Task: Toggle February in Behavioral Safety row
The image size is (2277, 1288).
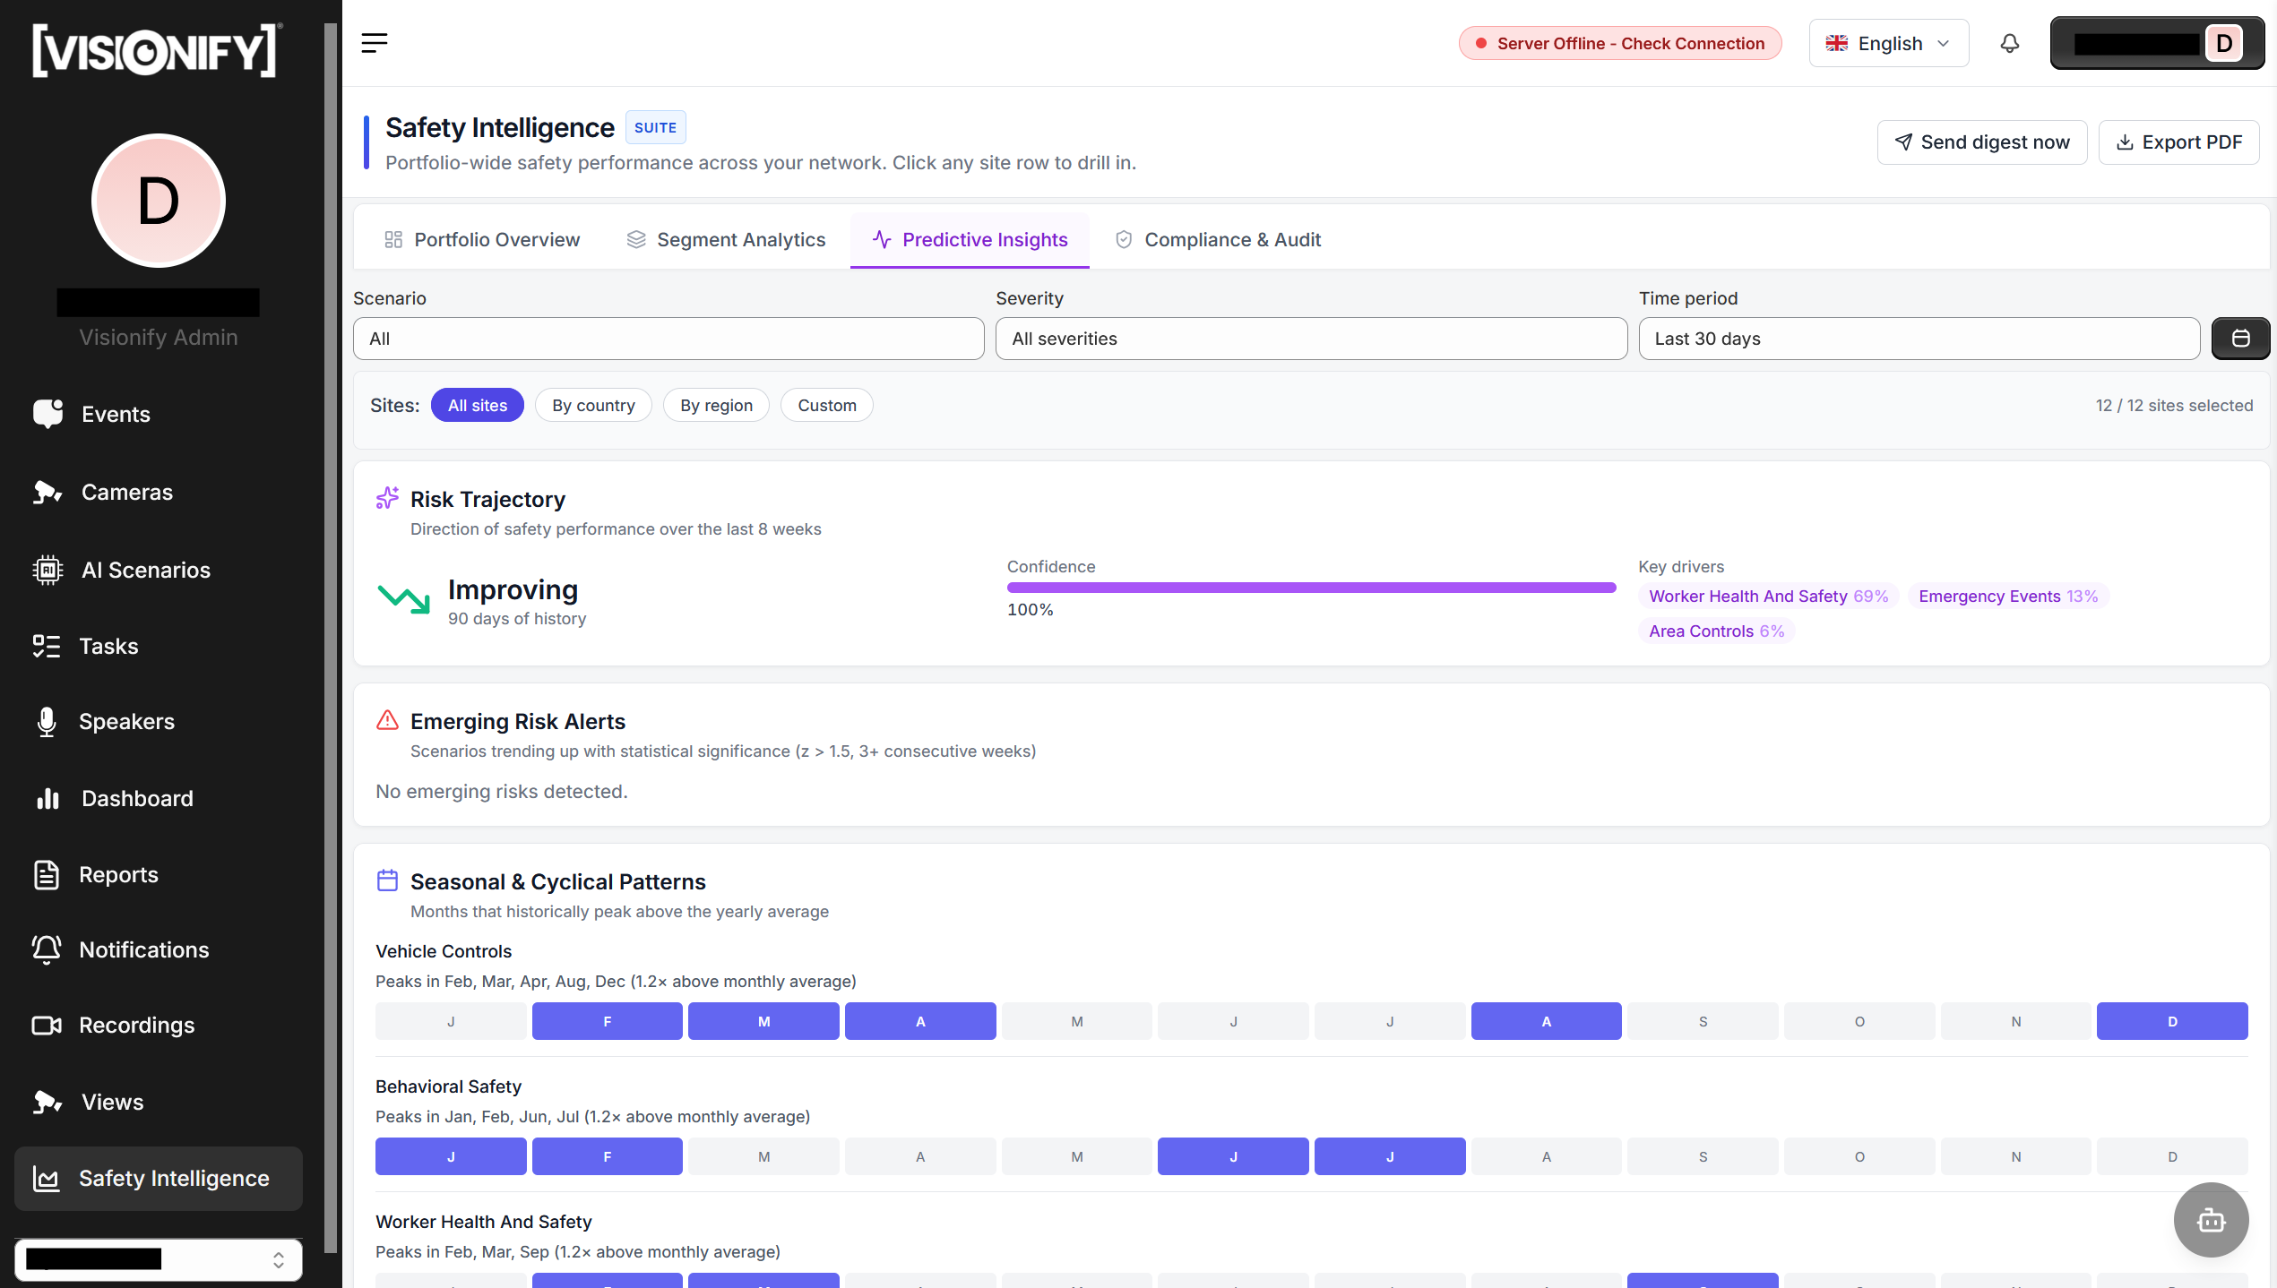Action: [607, 1156]
